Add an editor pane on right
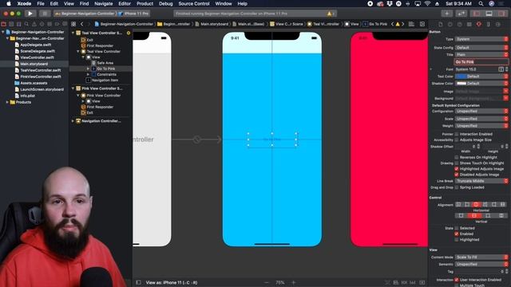The height and width of the screenshot is (287, 511). pyautogui.click(x=422, y=24)
